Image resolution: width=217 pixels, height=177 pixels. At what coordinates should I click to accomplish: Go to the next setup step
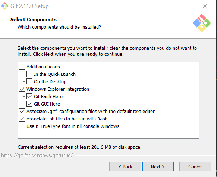coord(158,167)
